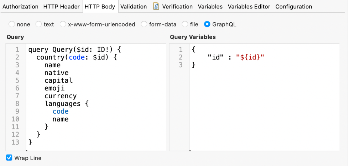Click 'name' on line 3 of the query

(x=53, y=65)
